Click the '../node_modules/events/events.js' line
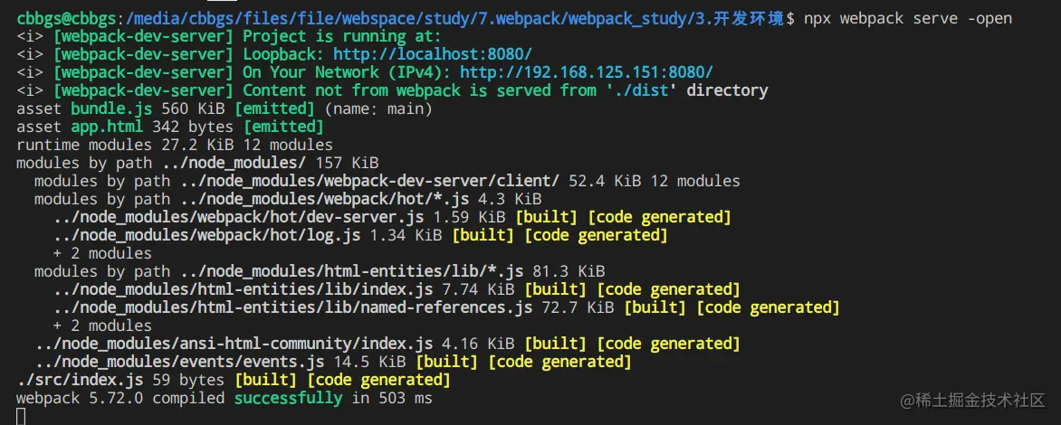This screenshot has height=425, width=1061. [x=333, y=363]
